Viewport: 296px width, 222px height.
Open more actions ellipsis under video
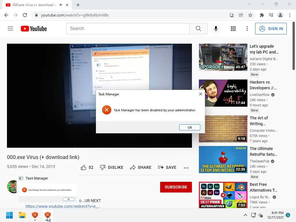click(x=186, y=168)
